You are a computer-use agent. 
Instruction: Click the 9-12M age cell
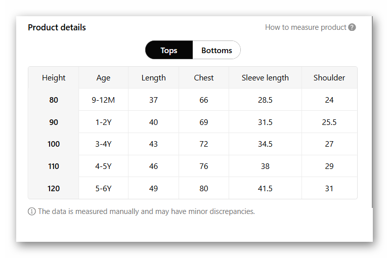[103, 100]
